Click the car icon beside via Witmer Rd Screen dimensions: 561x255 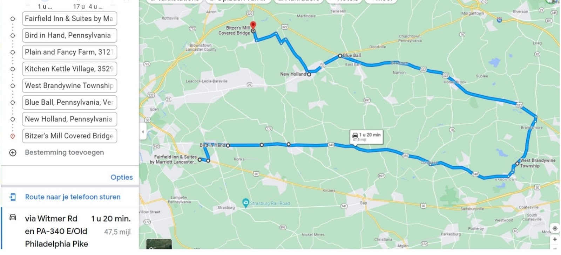13,218
